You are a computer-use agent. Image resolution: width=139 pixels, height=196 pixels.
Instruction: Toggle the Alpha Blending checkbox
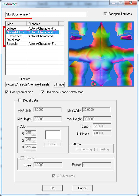(x=77, y=149)
